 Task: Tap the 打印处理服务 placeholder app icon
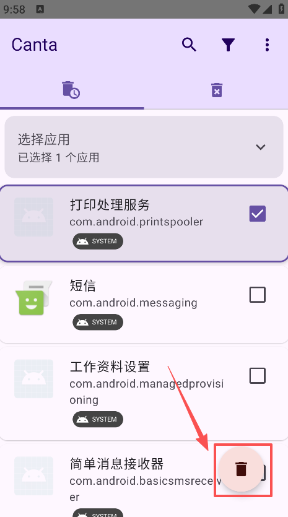click(33, 217)
